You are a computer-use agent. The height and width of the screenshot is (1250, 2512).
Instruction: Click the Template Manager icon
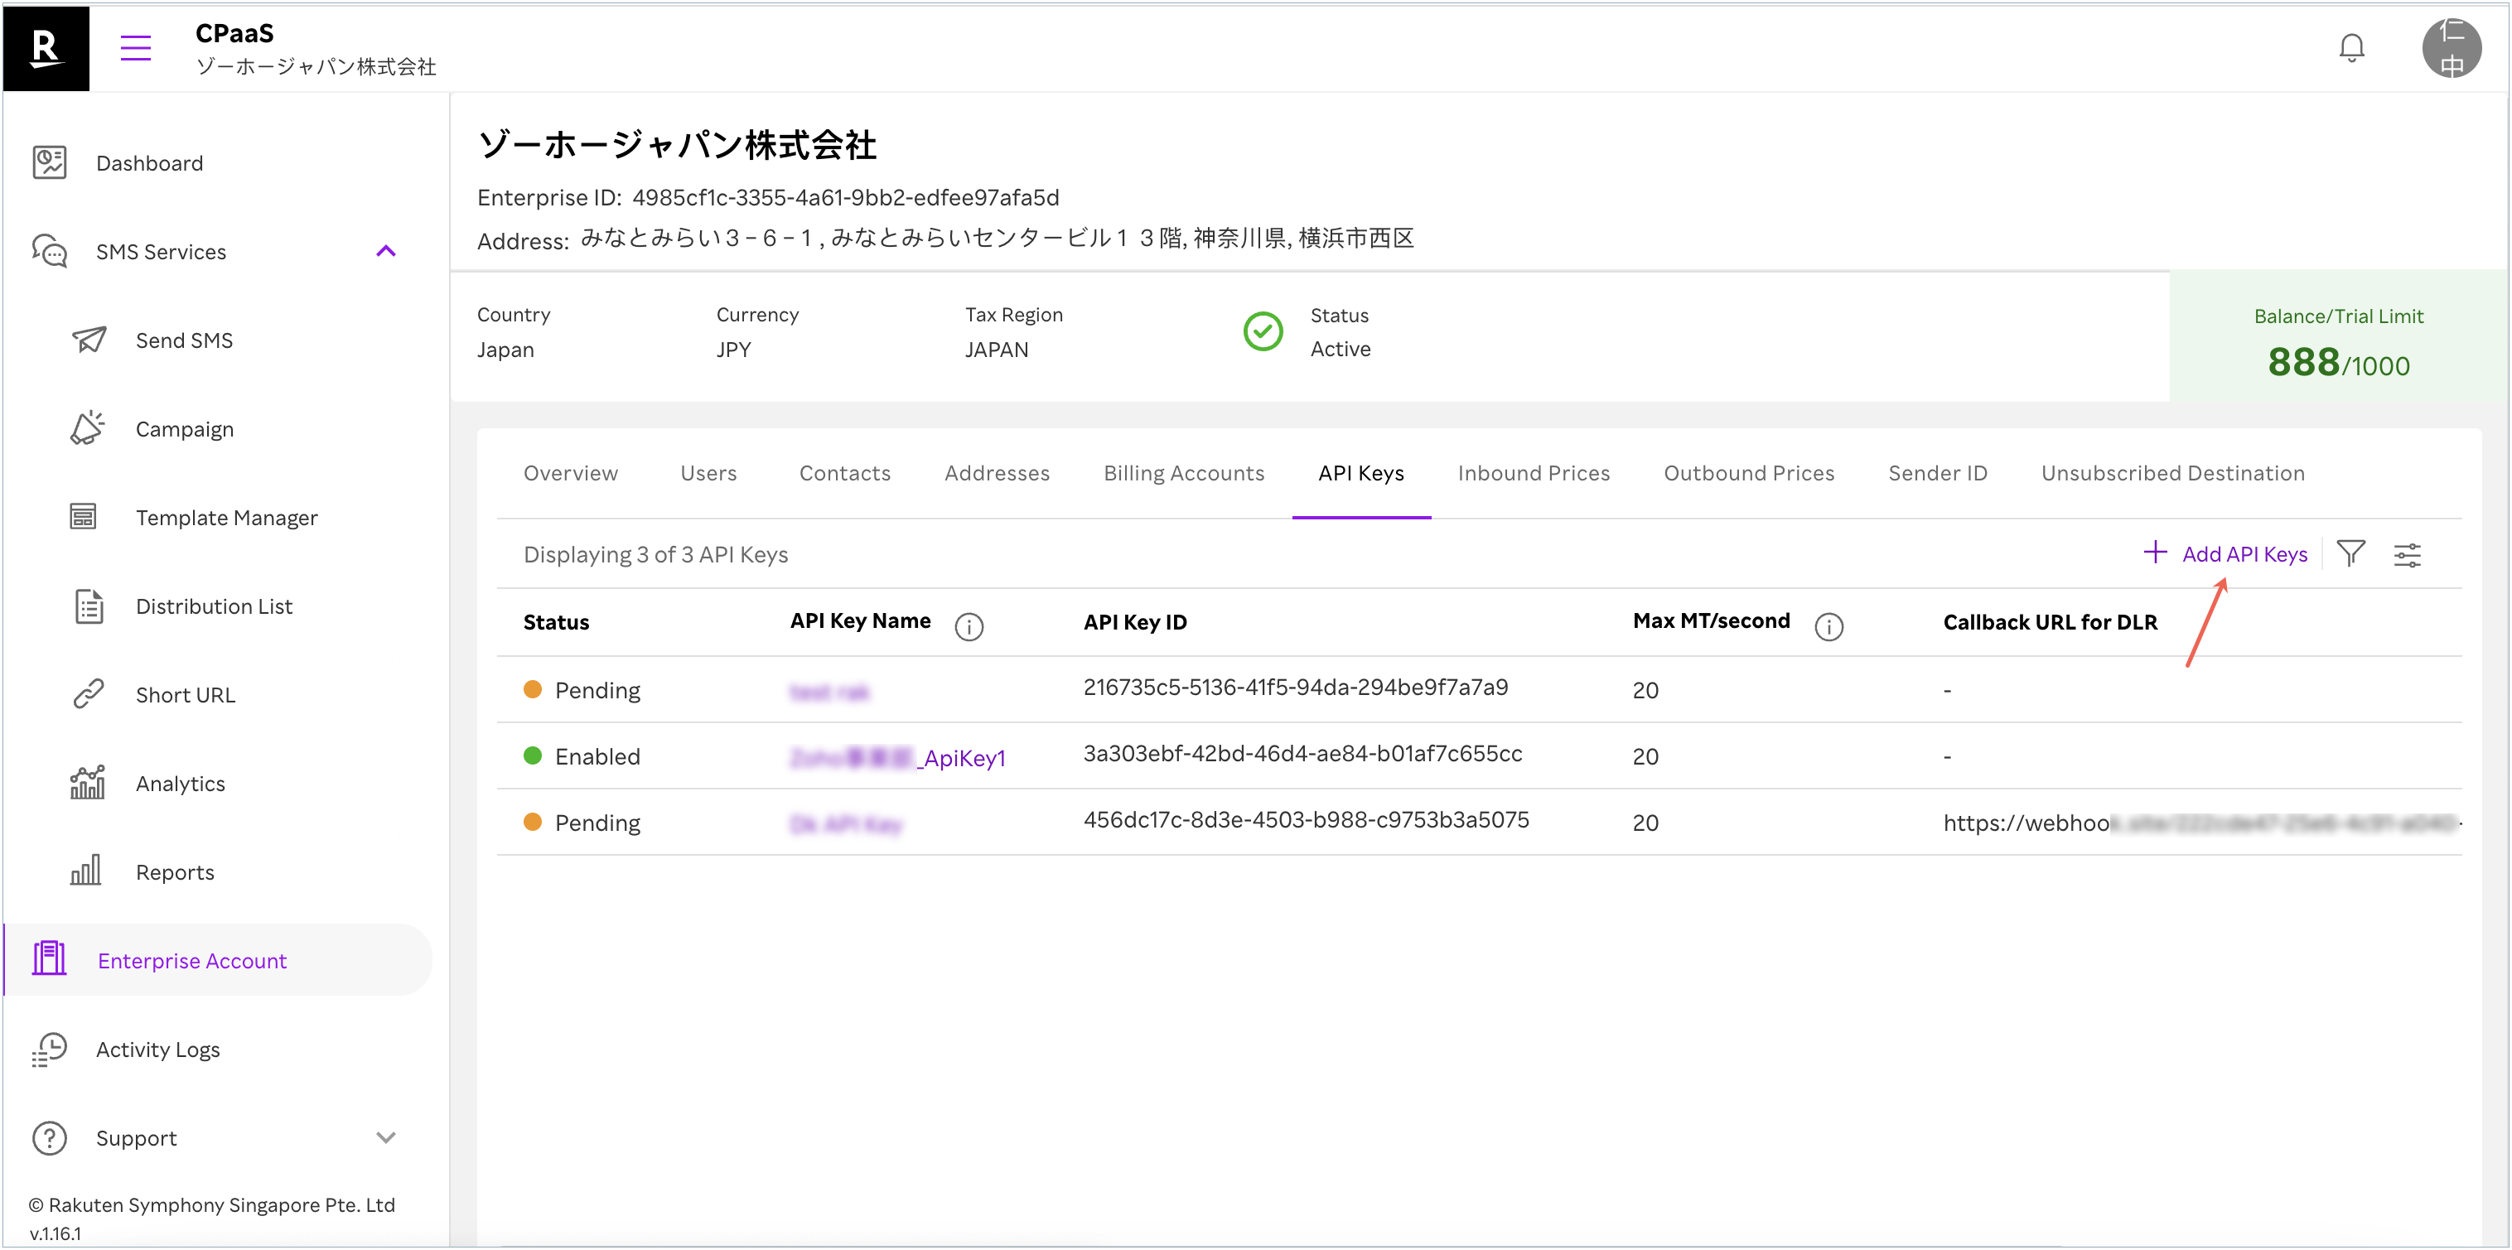click(83, 517)
